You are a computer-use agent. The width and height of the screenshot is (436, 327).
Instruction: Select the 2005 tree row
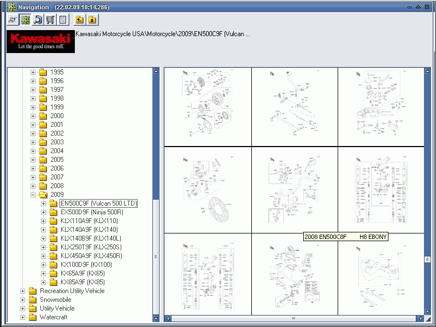[x=57, y=160]
